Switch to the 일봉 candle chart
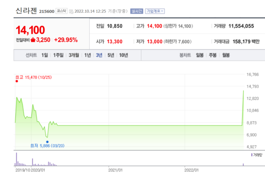The image size is (265, 177). (200, 55)
